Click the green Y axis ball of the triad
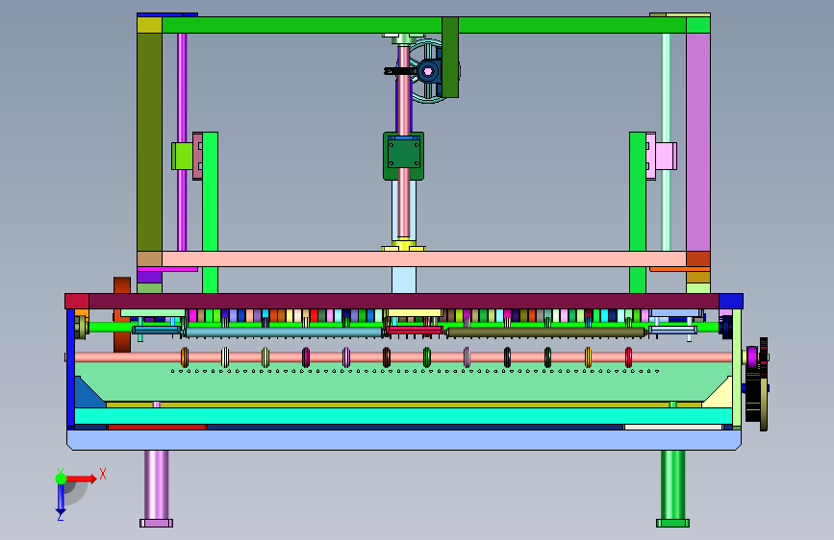The image size is (834, 540). click(61, 479)
